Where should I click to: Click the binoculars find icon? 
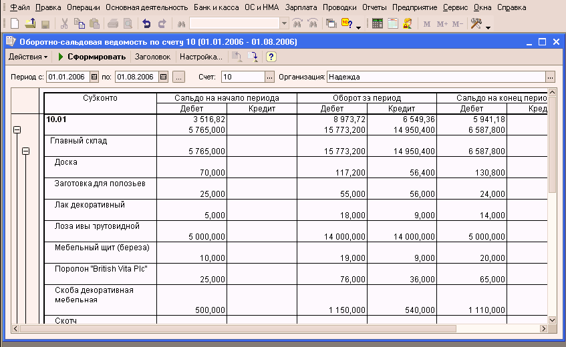point(180,24)
